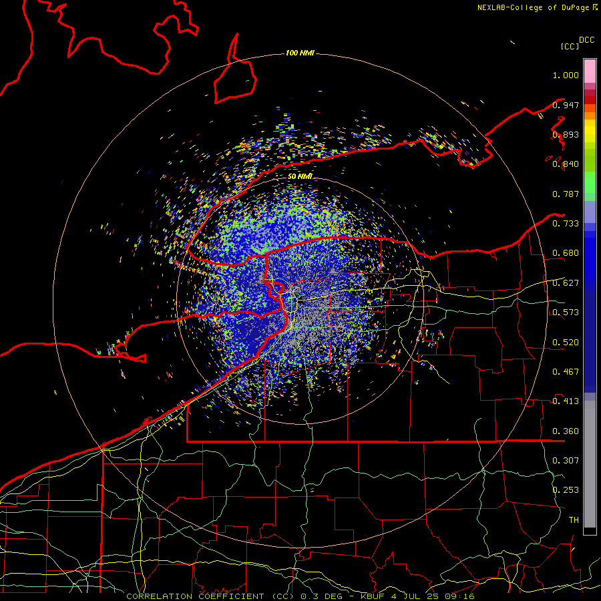The width and height of the screenshot is (601, 601).
Task: Click the 0.627 scale value
Action: click(566, 283)
